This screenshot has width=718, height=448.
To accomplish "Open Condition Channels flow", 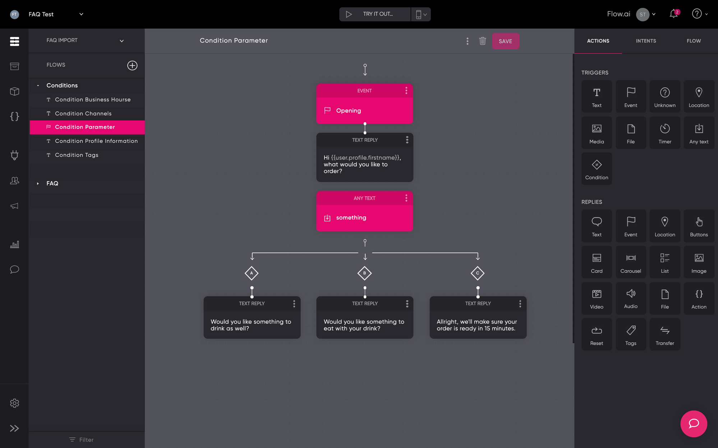I will pos(83,113).
